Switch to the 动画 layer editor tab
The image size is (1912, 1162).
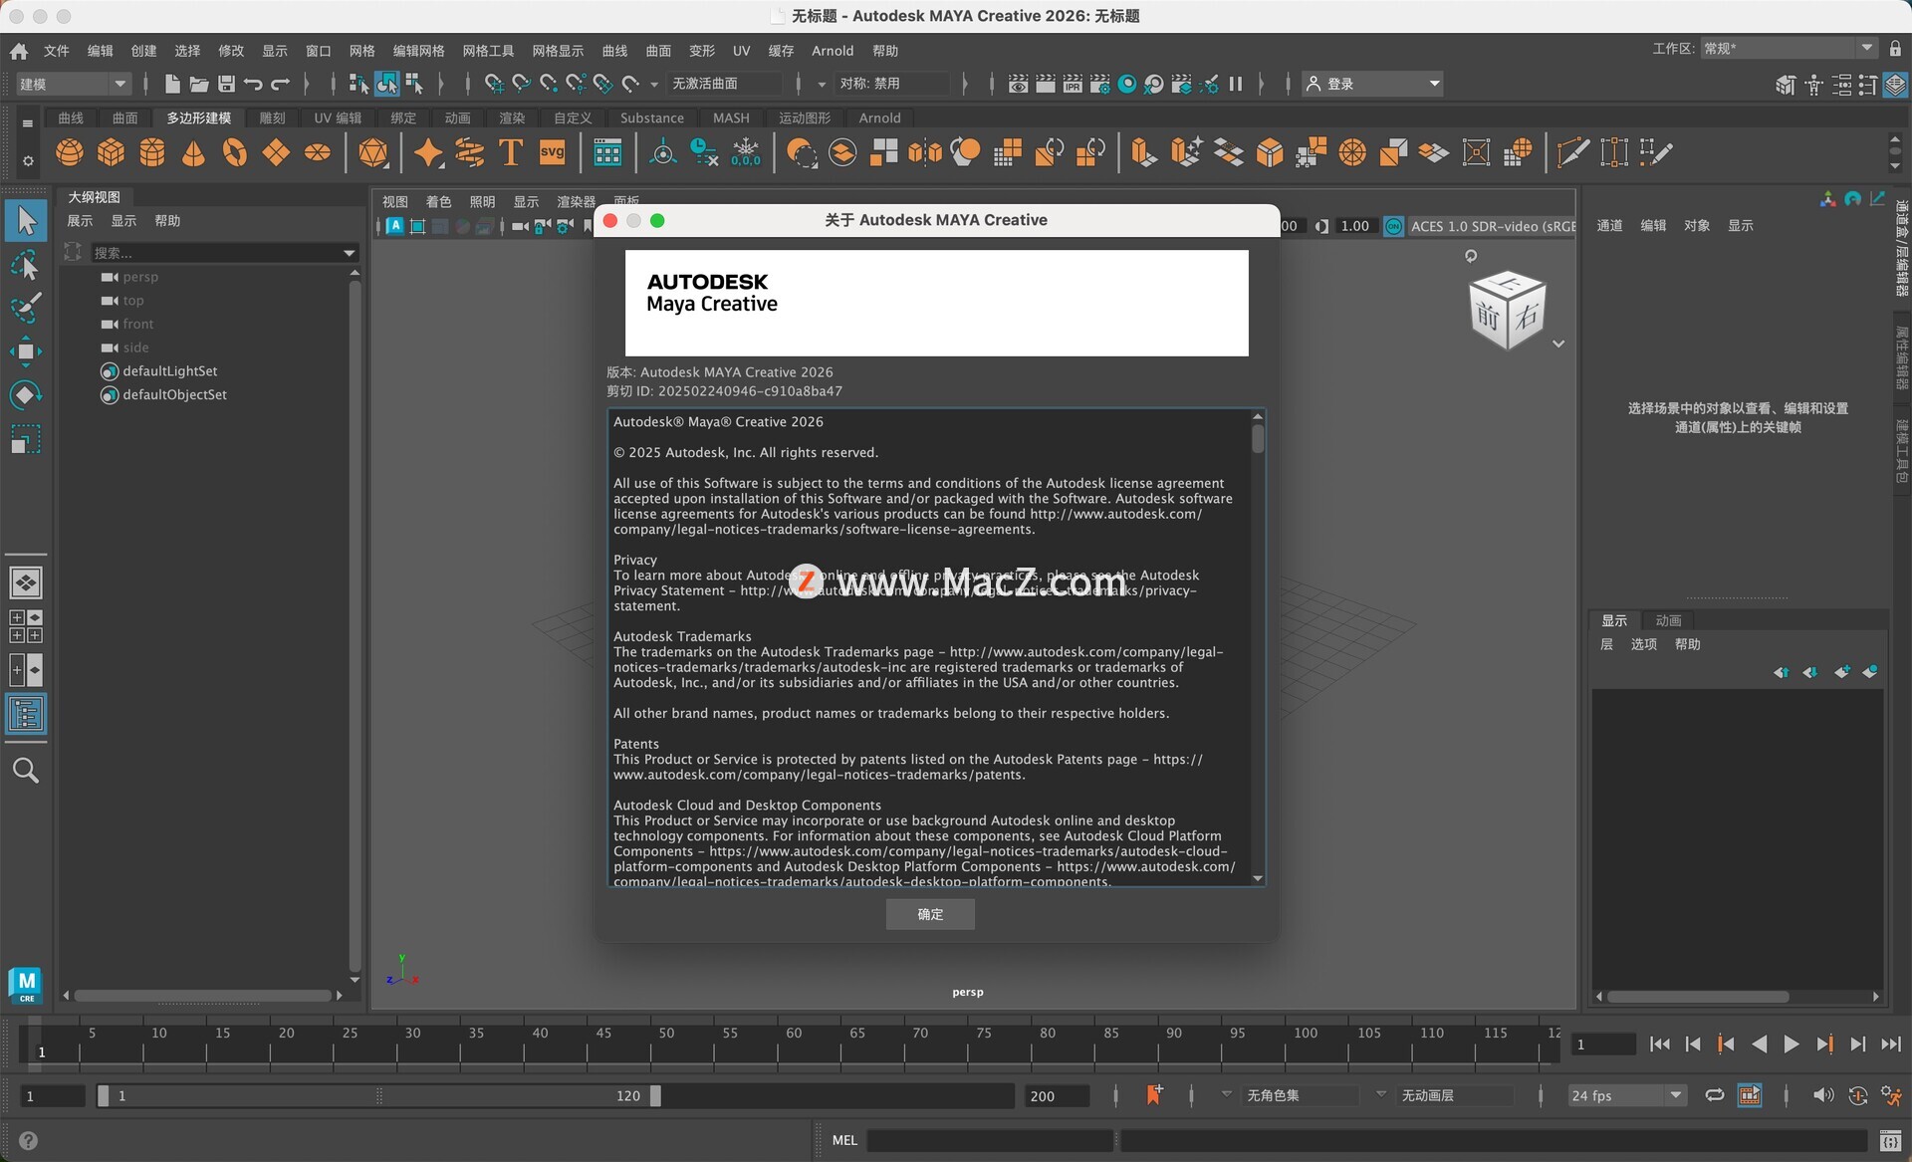1669,620
